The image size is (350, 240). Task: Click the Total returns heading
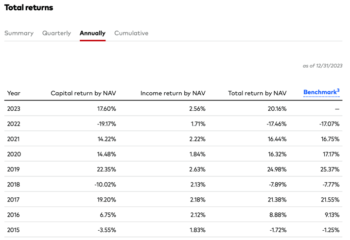pos(29,8)
